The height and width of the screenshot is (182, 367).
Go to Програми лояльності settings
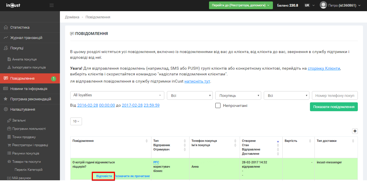[29, 129]
